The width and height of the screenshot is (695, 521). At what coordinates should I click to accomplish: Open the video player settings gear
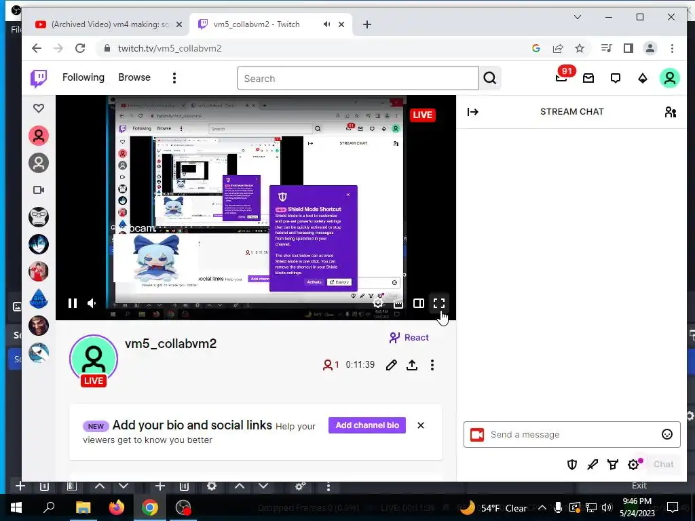377,303
